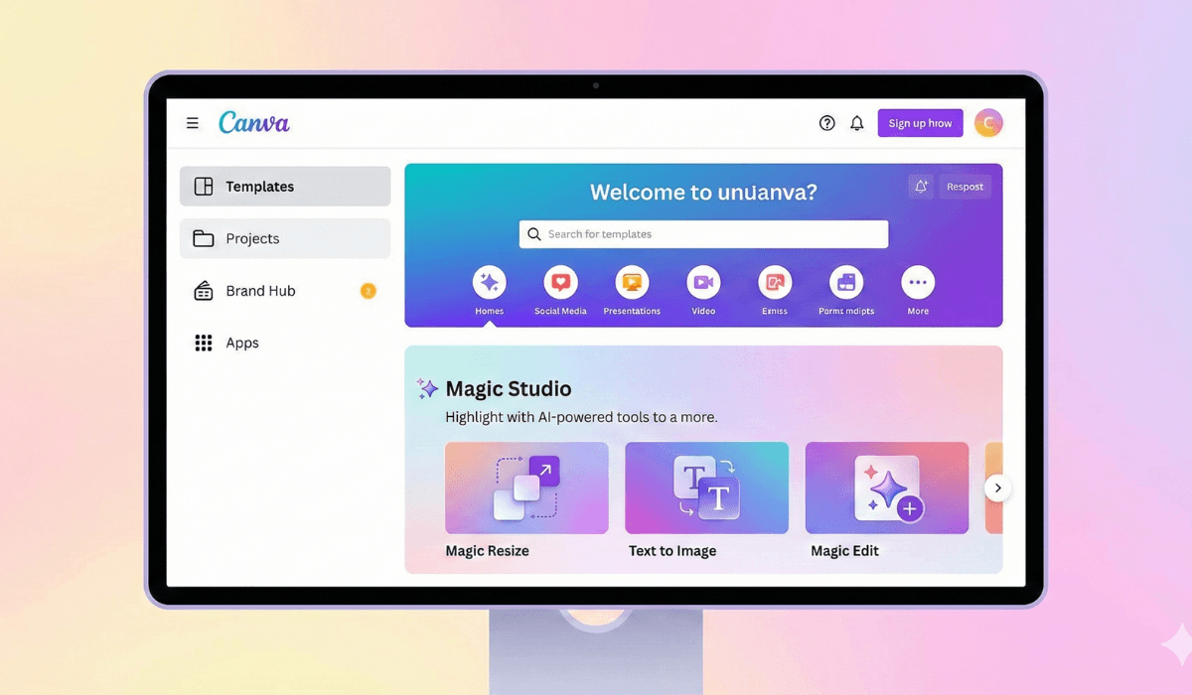Click the help question mark icon
This screenshot has width=1192, height=695.
click(x=826, y=123)
